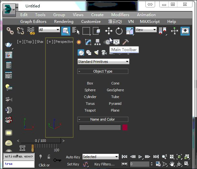Click the time slider 0 / 100 bar
This screenshot has height=169, width=197.
[x=41, y=141]
